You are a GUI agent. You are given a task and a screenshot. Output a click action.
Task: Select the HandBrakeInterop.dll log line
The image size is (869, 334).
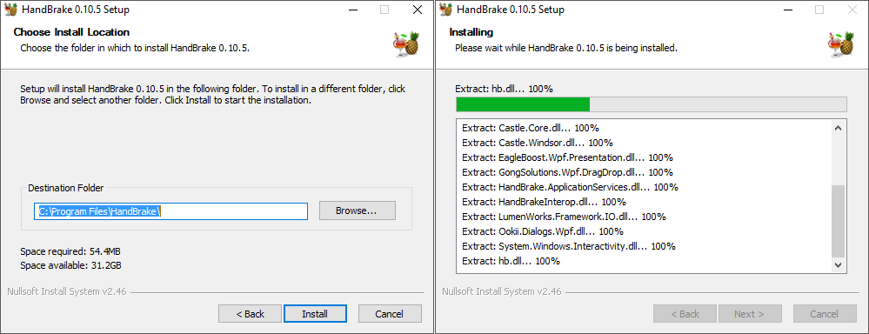pyautogui.click(x=544, y=202)
